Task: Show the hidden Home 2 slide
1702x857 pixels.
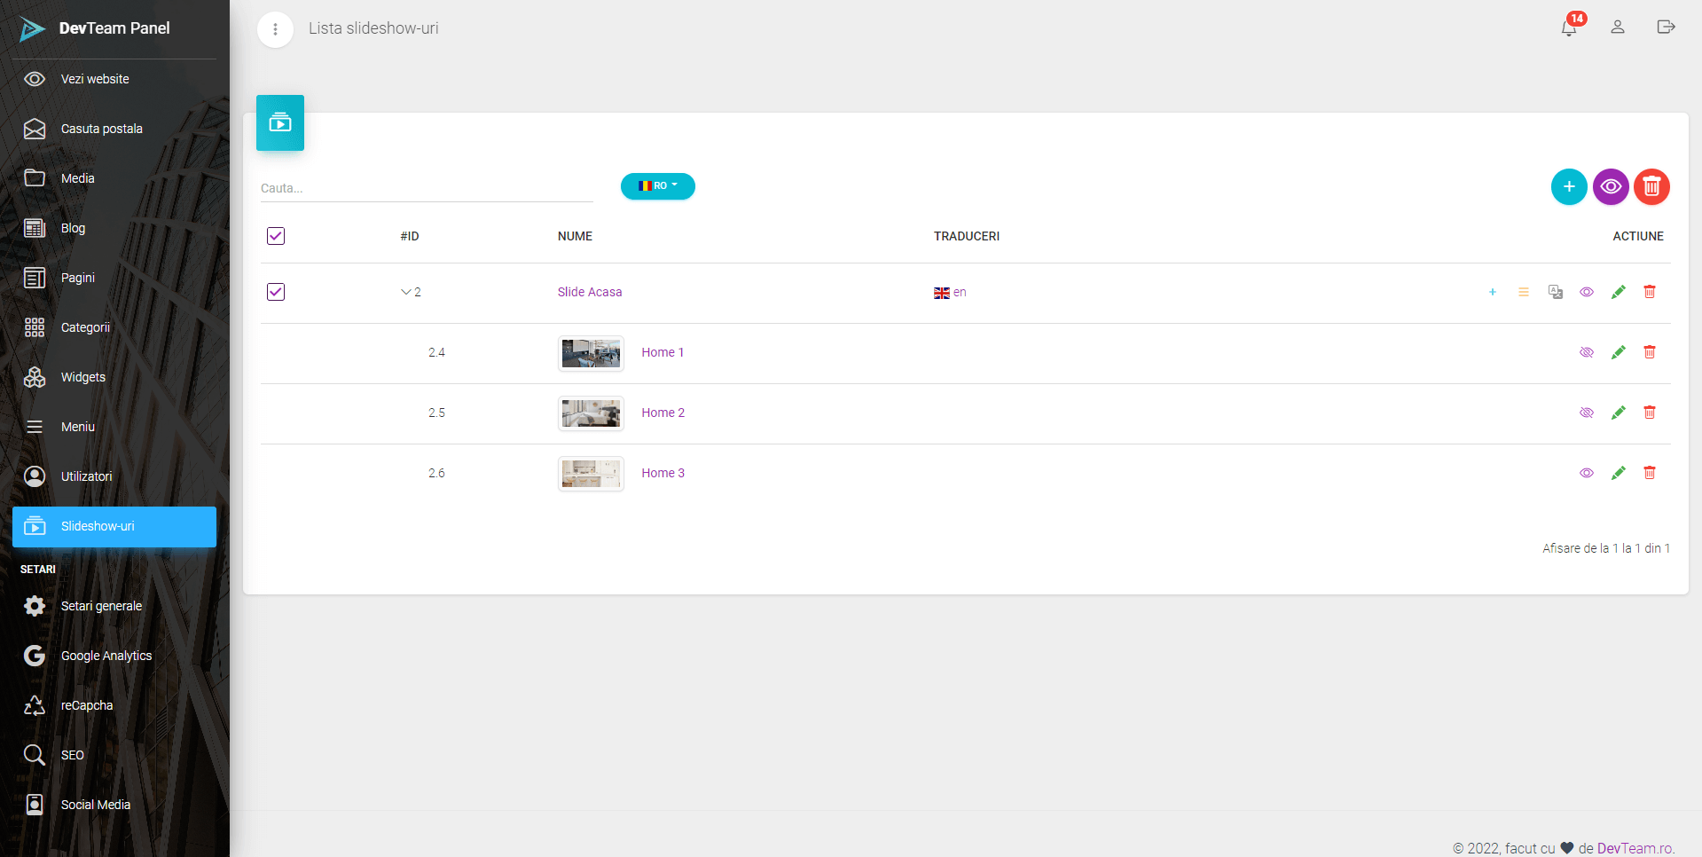Action: point(1587,413)
